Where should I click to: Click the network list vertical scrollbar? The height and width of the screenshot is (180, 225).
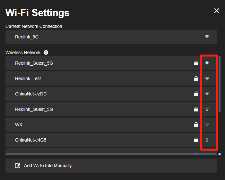point(220,84)
